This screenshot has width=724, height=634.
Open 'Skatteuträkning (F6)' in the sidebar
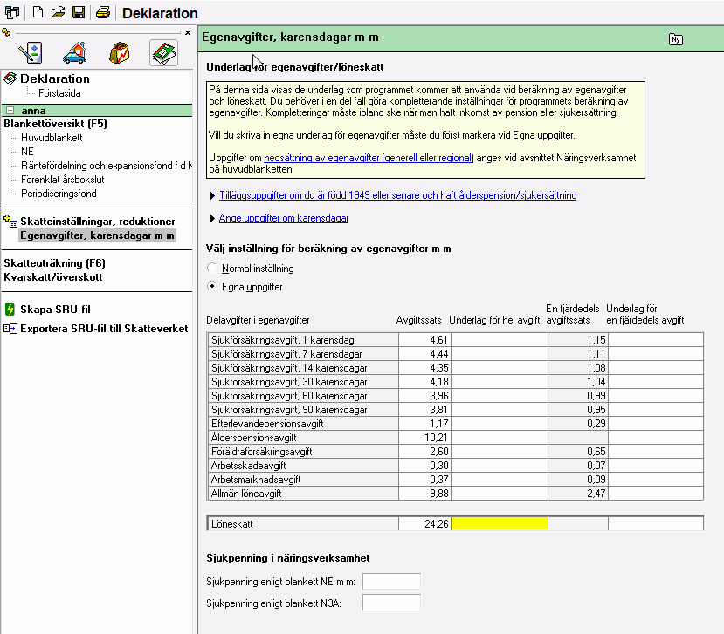pyautogui.click(x=55, y=263)
